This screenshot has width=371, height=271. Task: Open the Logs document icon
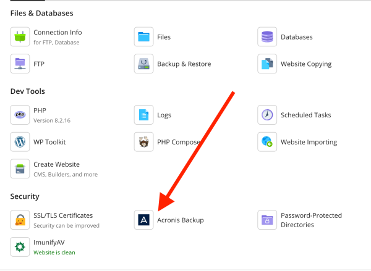coord(144,115)
